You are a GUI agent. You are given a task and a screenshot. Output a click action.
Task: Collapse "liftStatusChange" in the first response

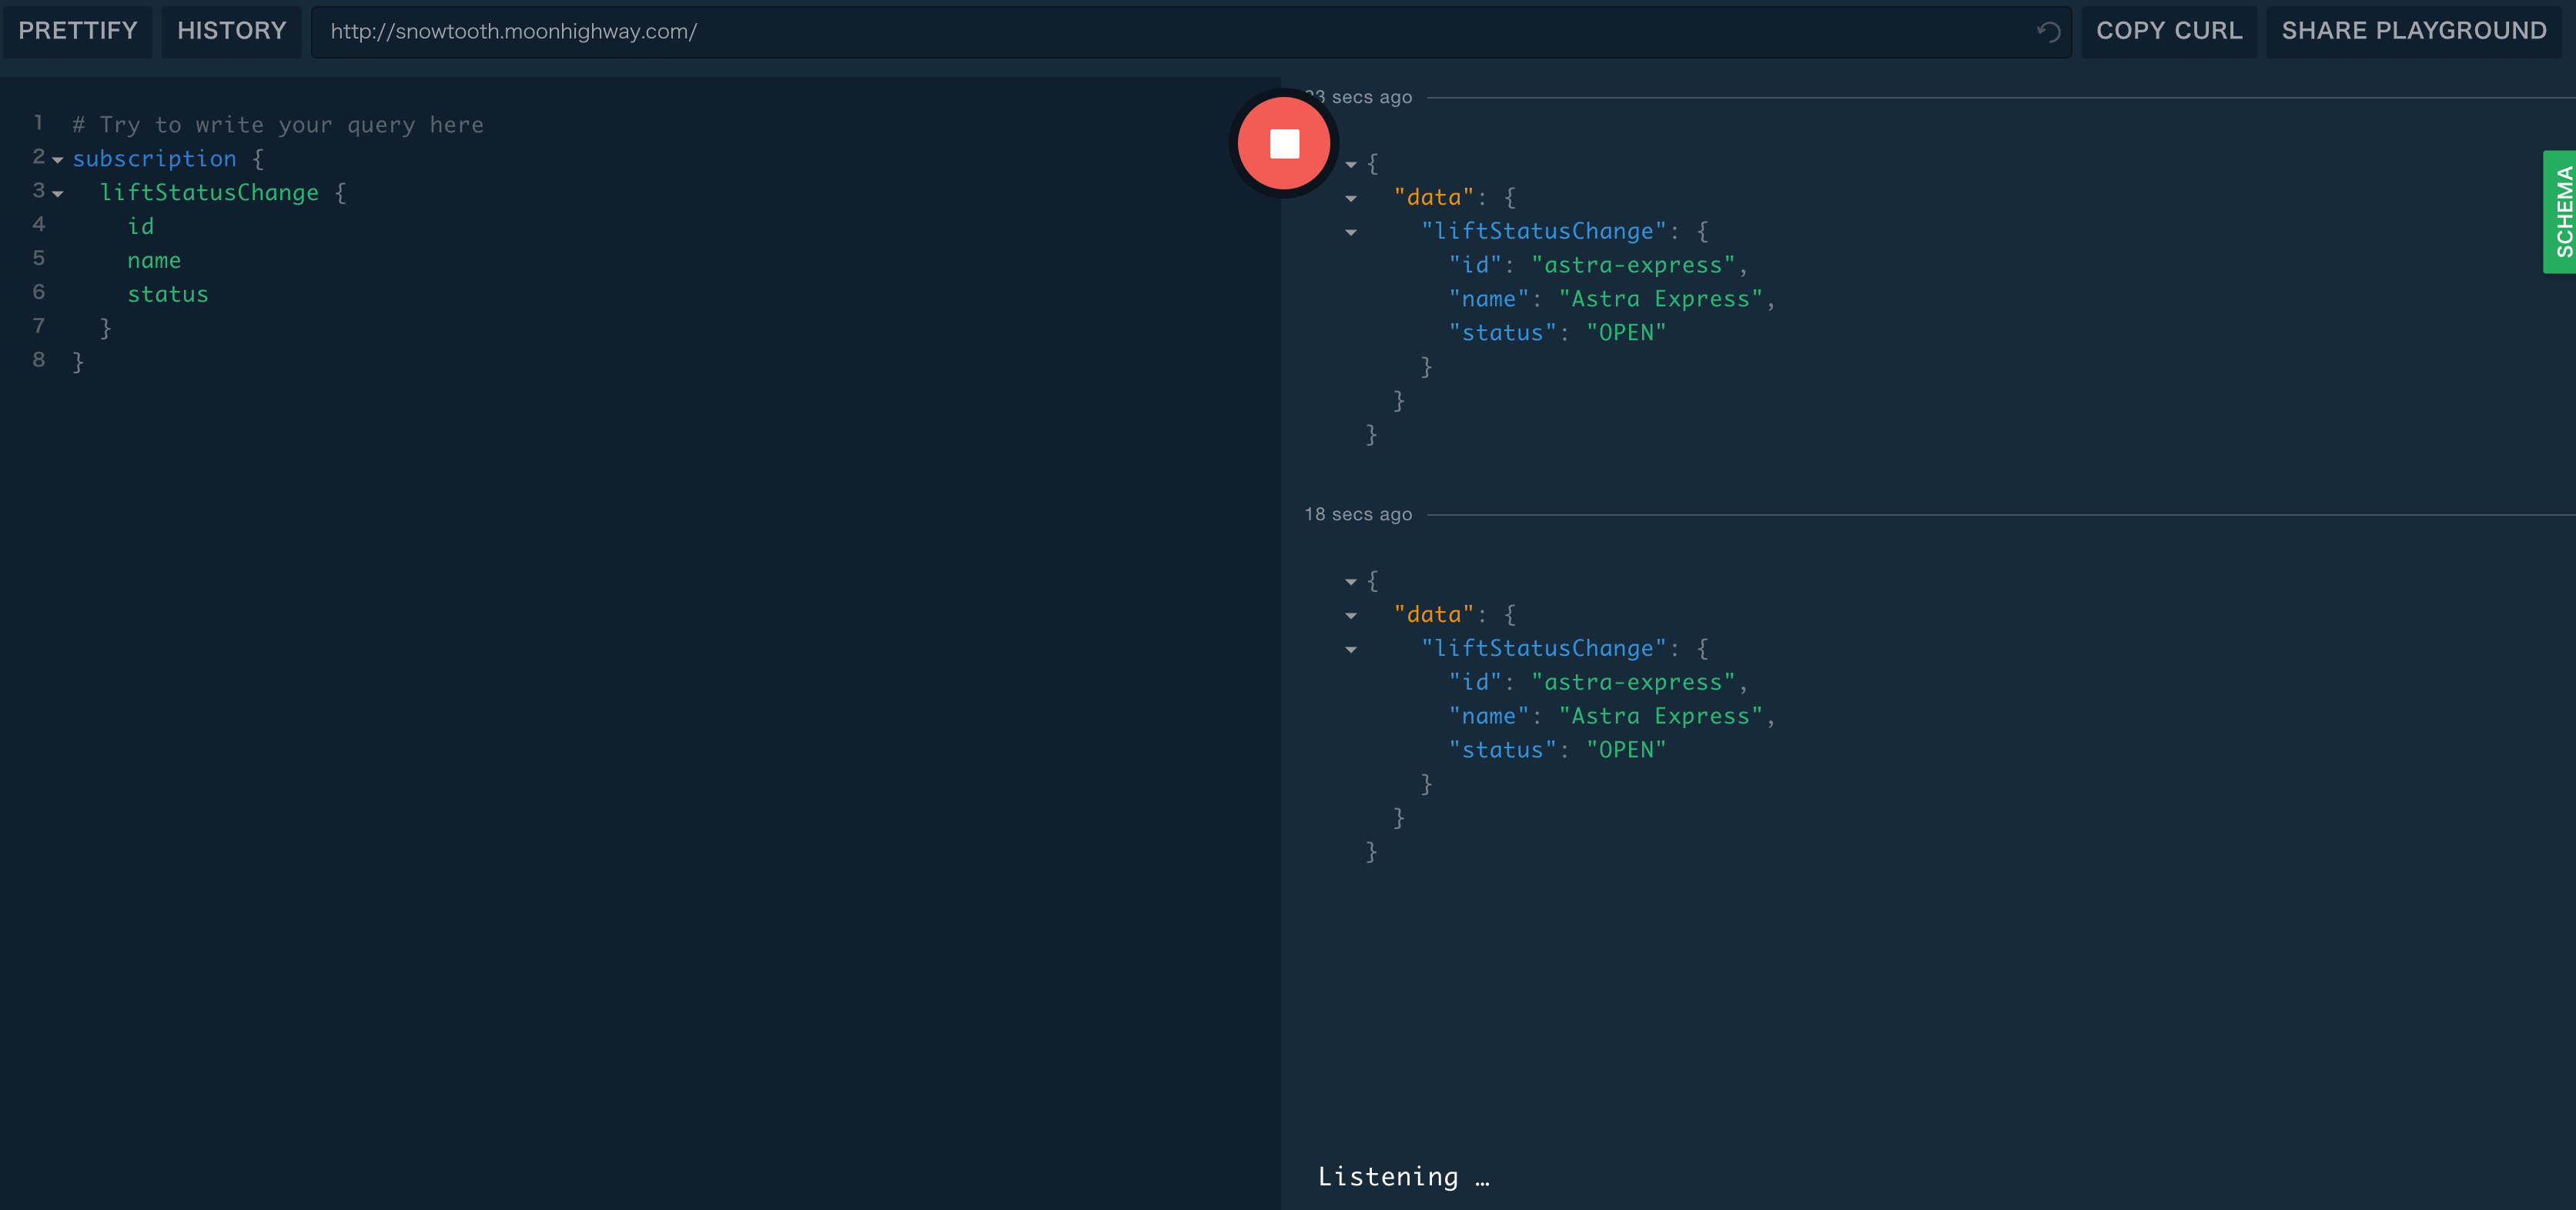coord(1351,233)
